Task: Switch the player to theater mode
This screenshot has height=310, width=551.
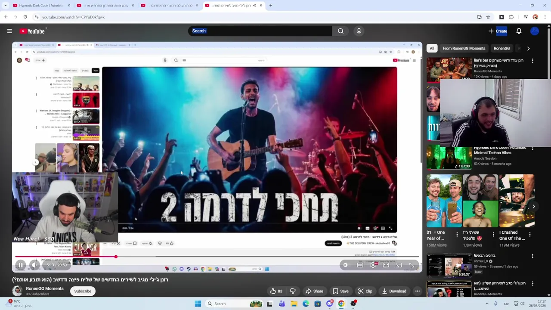Action: point(386,265)
